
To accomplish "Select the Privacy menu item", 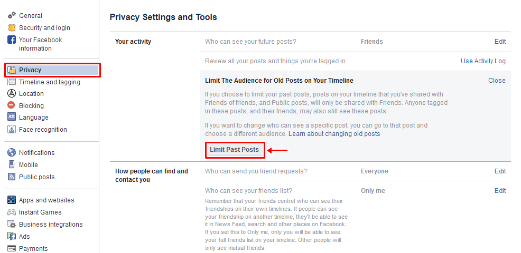I will (52, 70).
